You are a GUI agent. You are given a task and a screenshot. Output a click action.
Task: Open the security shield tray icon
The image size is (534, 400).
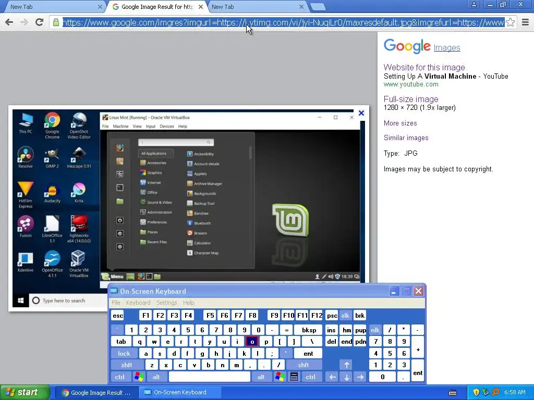point(476,393)
